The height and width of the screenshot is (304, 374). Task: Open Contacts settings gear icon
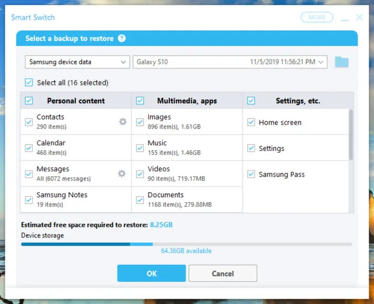(x=122, y=122)
